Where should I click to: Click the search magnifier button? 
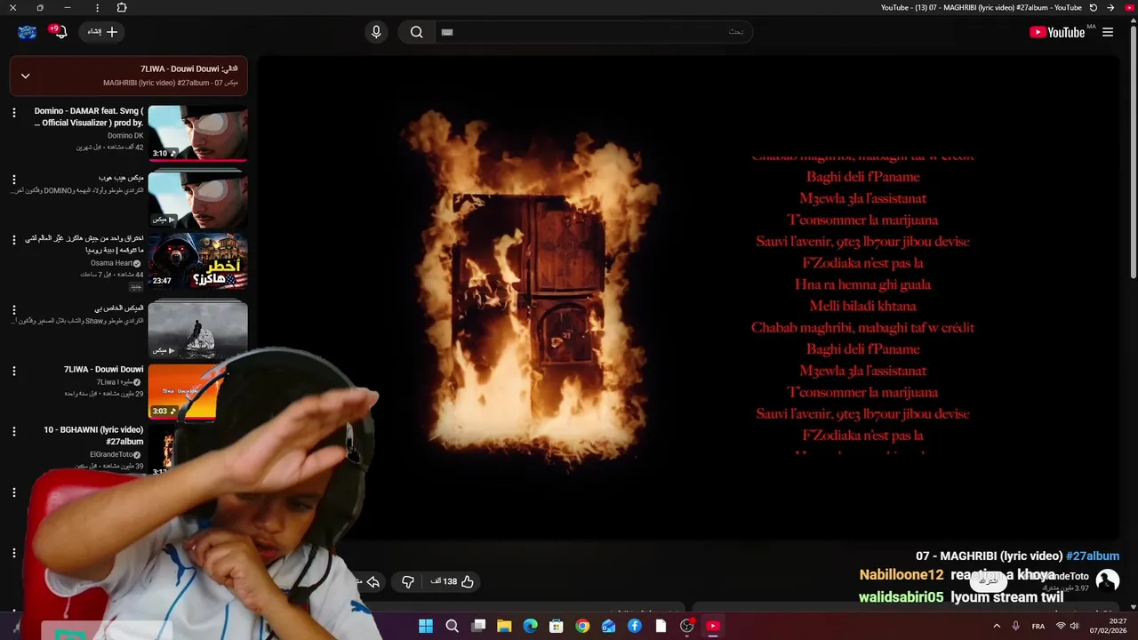click(x=416, y=32)
